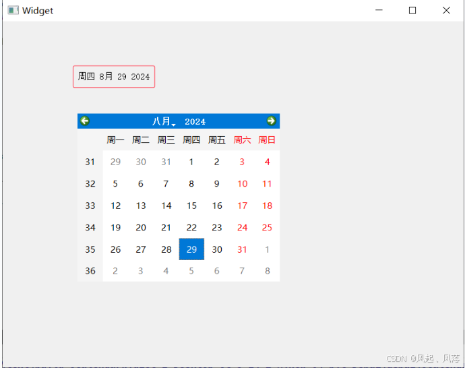Click the Widget window app icon

[x=13, y=10]
